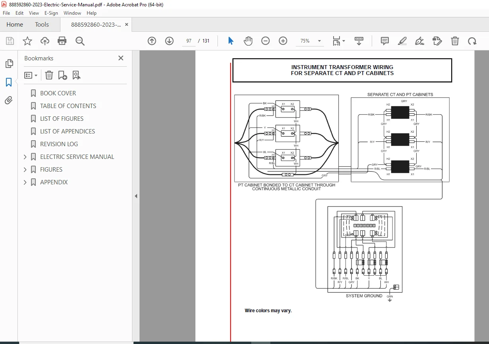Open the Help menu
This screenshot has width=489, height=344.
pyautogui.click(x=91, y=13)
